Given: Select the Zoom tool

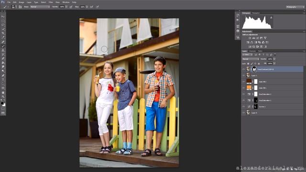Looking at the screenshot, I should coord(3,97).
